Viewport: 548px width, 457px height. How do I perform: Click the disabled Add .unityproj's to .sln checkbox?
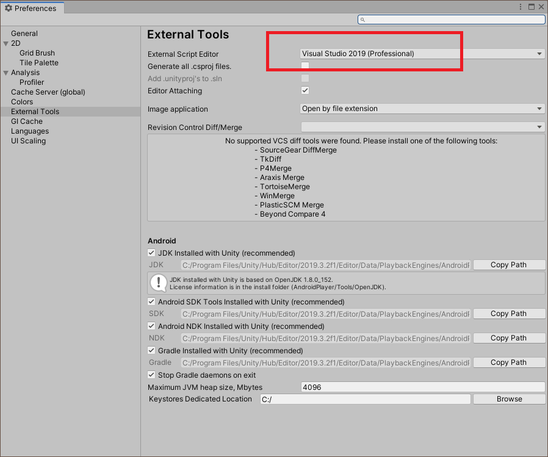(305, 78)
